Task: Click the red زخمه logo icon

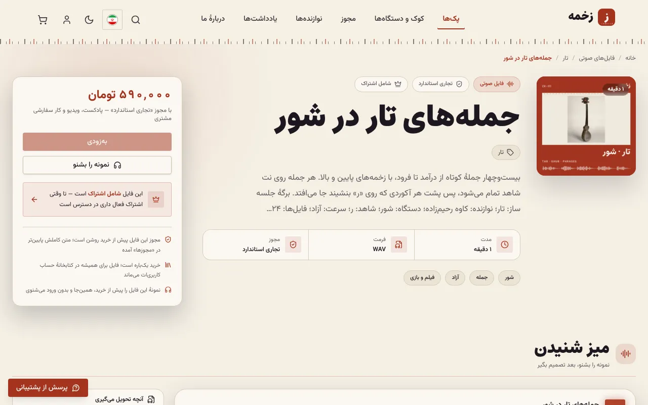Action: click(x=606, y=17)
